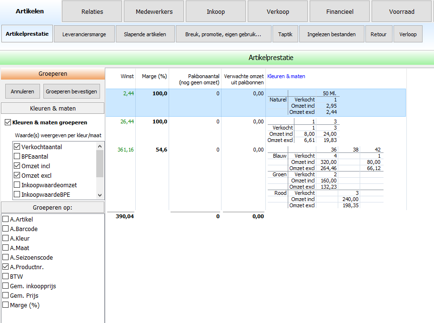Uncheck the Verkochtaantal checkbox
The width and height of the screenshot is (434, 323).
17,147
